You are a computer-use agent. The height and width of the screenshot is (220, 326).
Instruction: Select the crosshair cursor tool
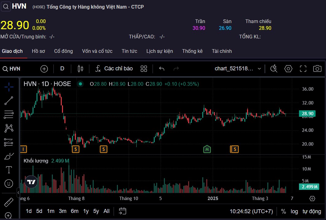9,87
